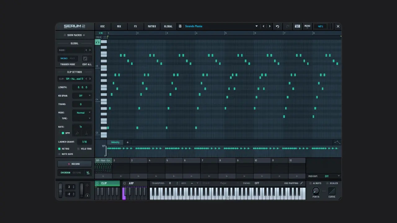Expand the Mode dropdown set to Normal
397x223 pixels.
pos(82,113)
